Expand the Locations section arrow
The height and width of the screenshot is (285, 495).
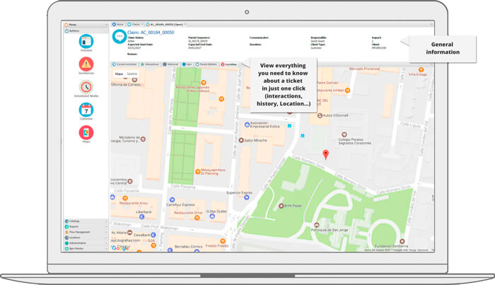tap(106, 238)
